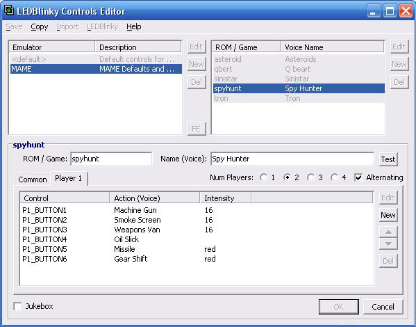Select the tron ROM row
The height and width of the screenshot is (327, 416).
tap(299, 98)
